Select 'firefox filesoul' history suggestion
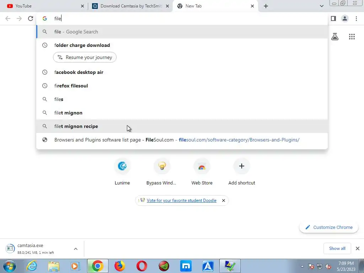This screenshot has height=273, width=364. pyautogui.click(x=182, y=86)
